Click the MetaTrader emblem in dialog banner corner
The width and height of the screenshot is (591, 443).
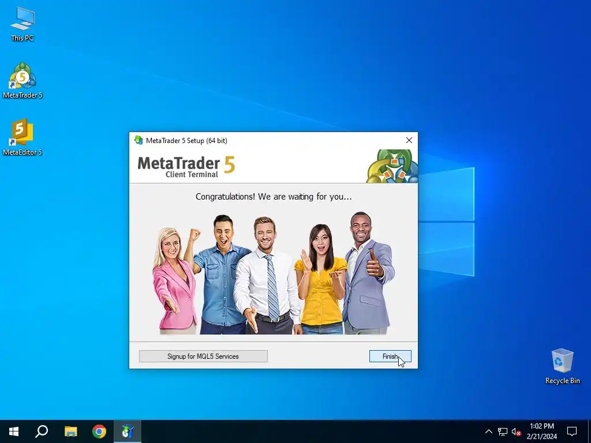pyautogui.click(x=392, y=166)
